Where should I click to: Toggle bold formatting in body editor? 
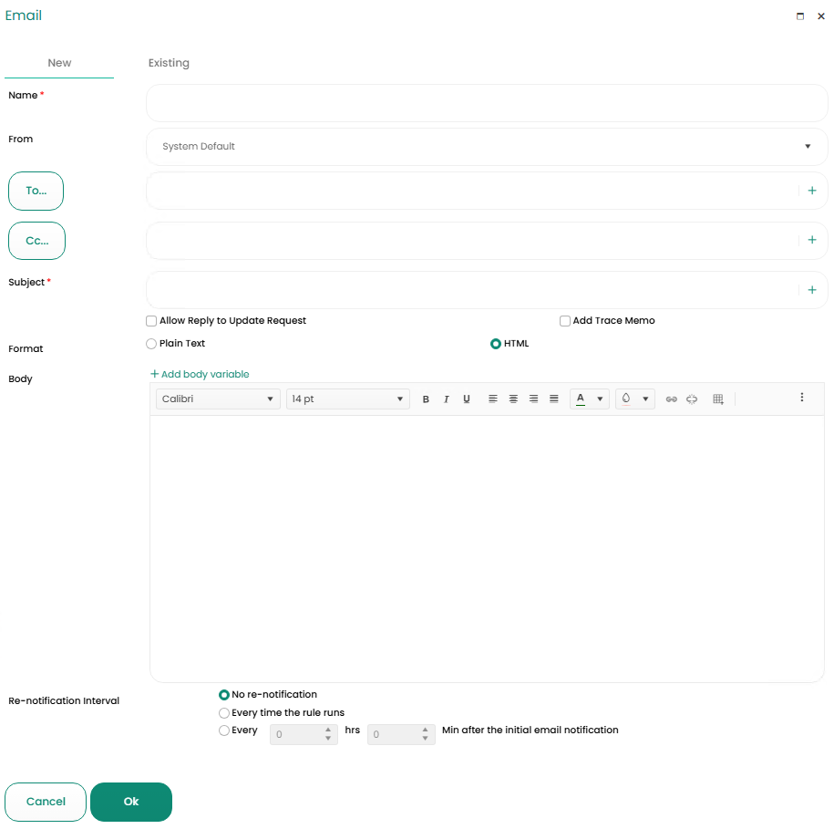pos(426,399)
